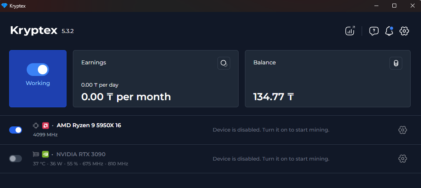The image size is (421, 188).
Task: Click the Balance coins stack icon
Action: coord(396,63)
